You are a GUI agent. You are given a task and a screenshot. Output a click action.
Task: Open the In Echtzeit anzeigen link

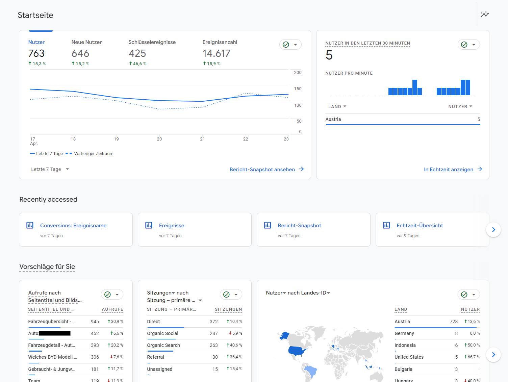(x=449, y=170)
